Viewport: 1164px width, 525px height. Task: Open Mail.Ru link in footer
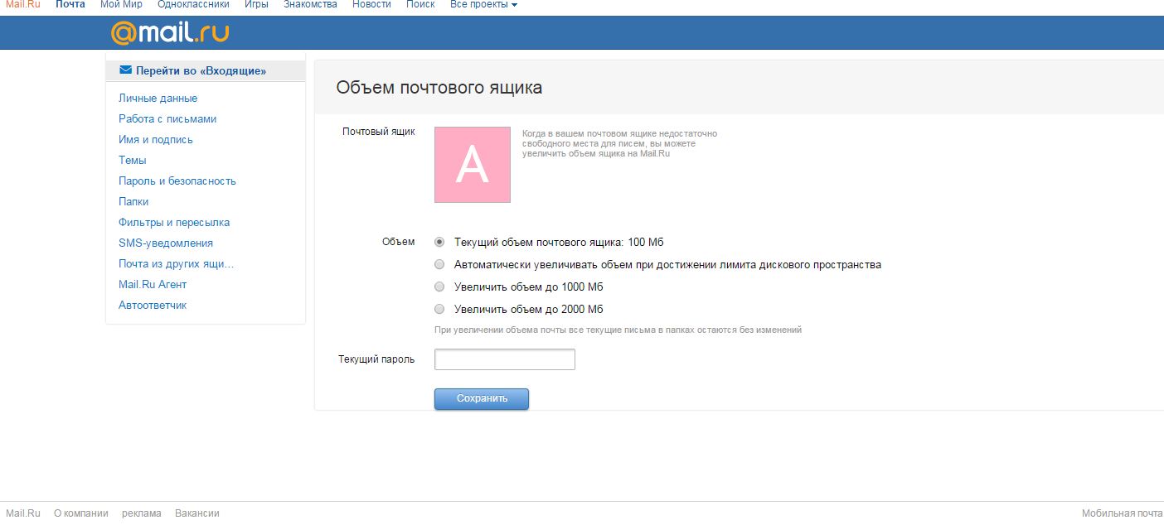[x=22, y=513]
